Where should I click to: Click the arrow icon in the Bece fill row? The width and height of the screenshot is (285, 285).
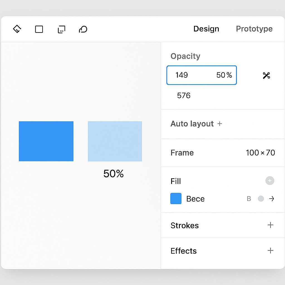[x=272, y=198]
